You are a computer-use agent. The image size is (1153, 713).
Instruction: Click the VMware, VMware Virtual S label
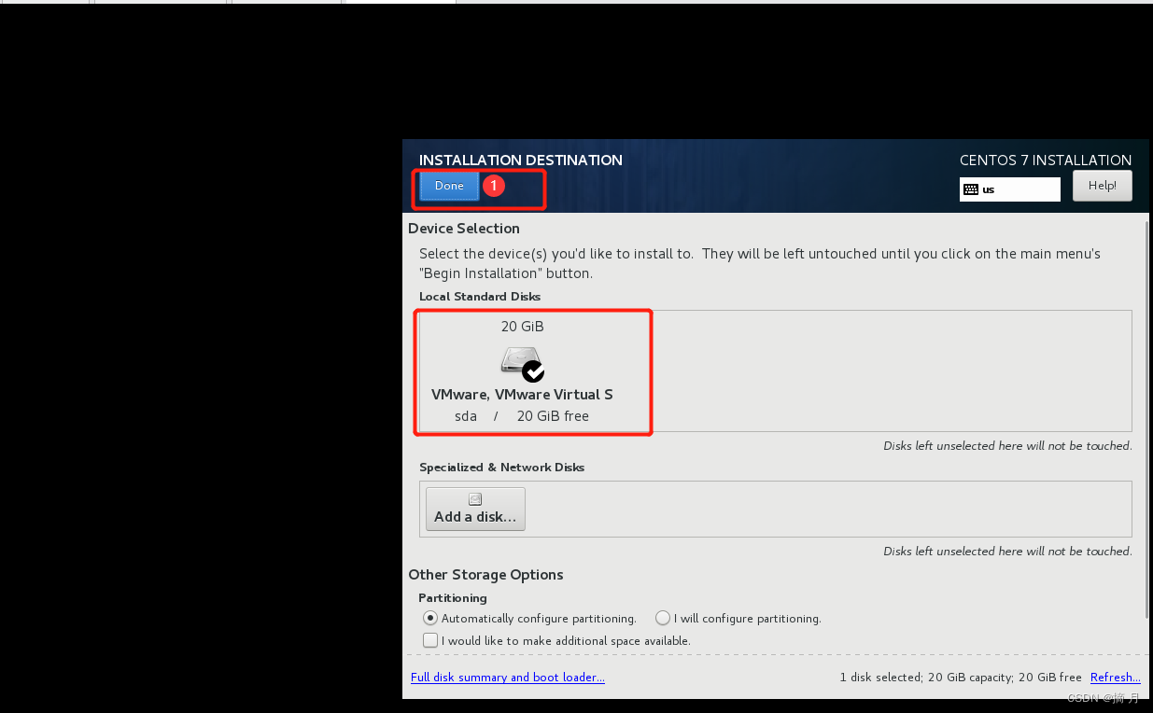pos(522,395)
